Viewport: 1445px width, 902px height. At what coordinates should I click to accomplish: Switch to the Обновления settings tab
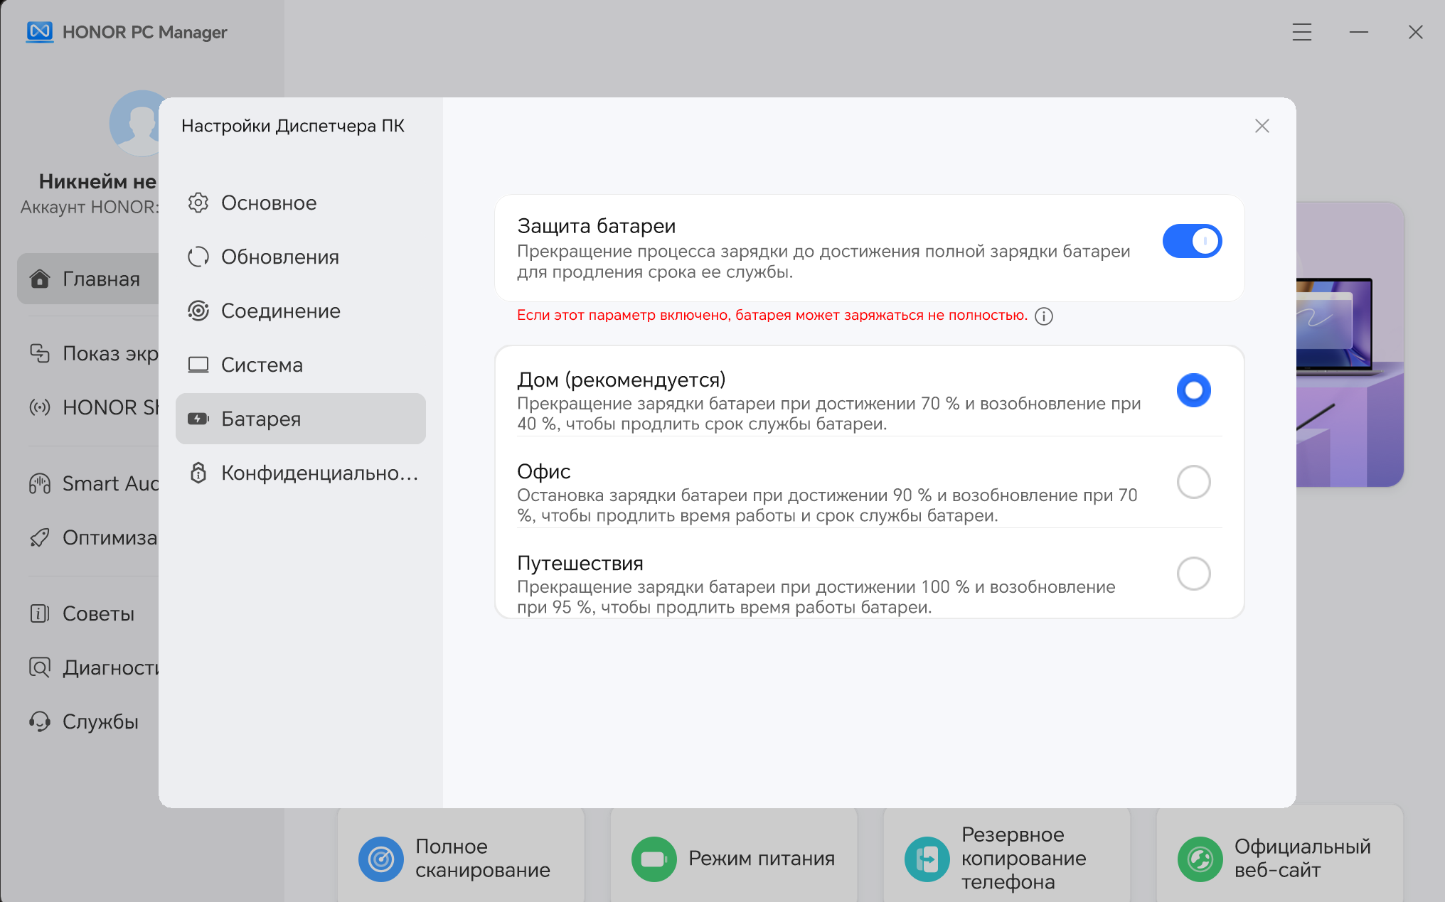pos(279,257)
